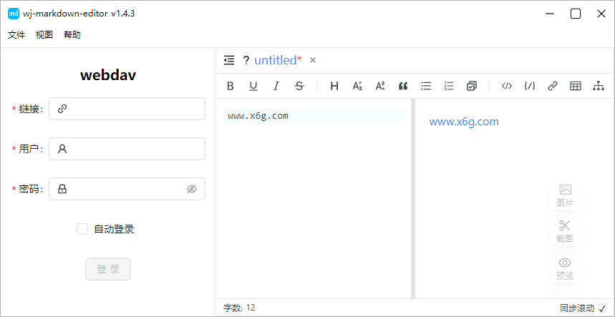Image resolution: width=615 pixels, height=317 pixels.
Task: Insert an unordered bullet list
Action: pyautogui.click(x=426, y=86)
